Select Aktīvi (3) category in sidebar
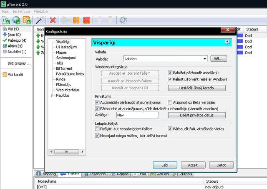267x189 pixels. click(x=13, y=46)
